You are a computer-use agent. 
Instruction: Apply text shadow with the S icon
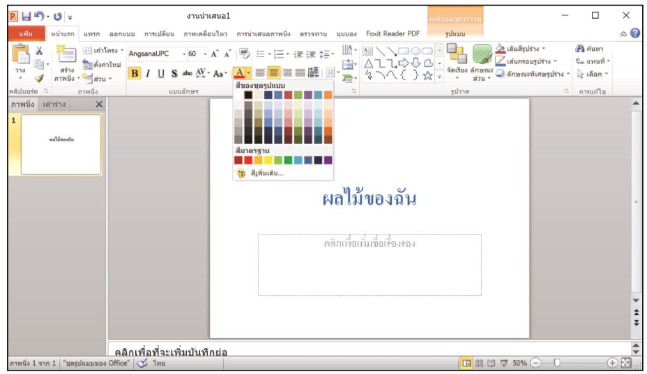[x=174, y=73]
